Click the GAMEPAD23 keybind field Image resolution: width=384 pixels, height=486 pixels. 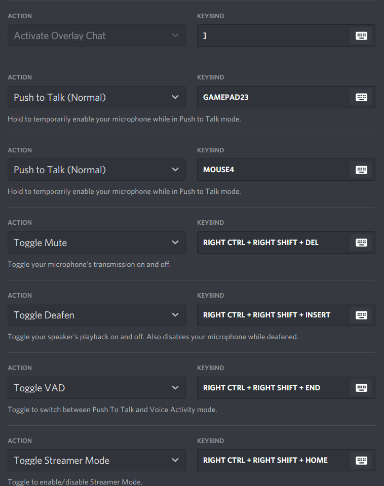286,97
